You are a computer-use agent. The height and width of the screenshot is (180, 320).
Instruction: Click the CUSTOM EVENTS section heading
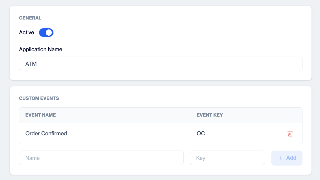(39, 98)
